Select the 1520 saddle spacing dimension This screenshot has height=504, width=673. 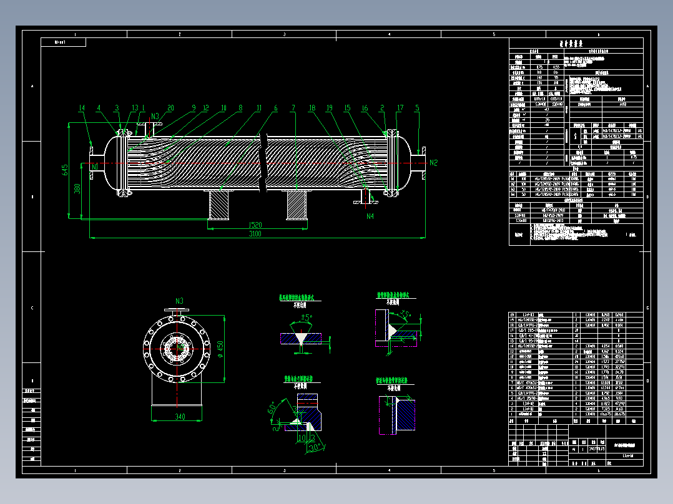[x=255, y=225]
